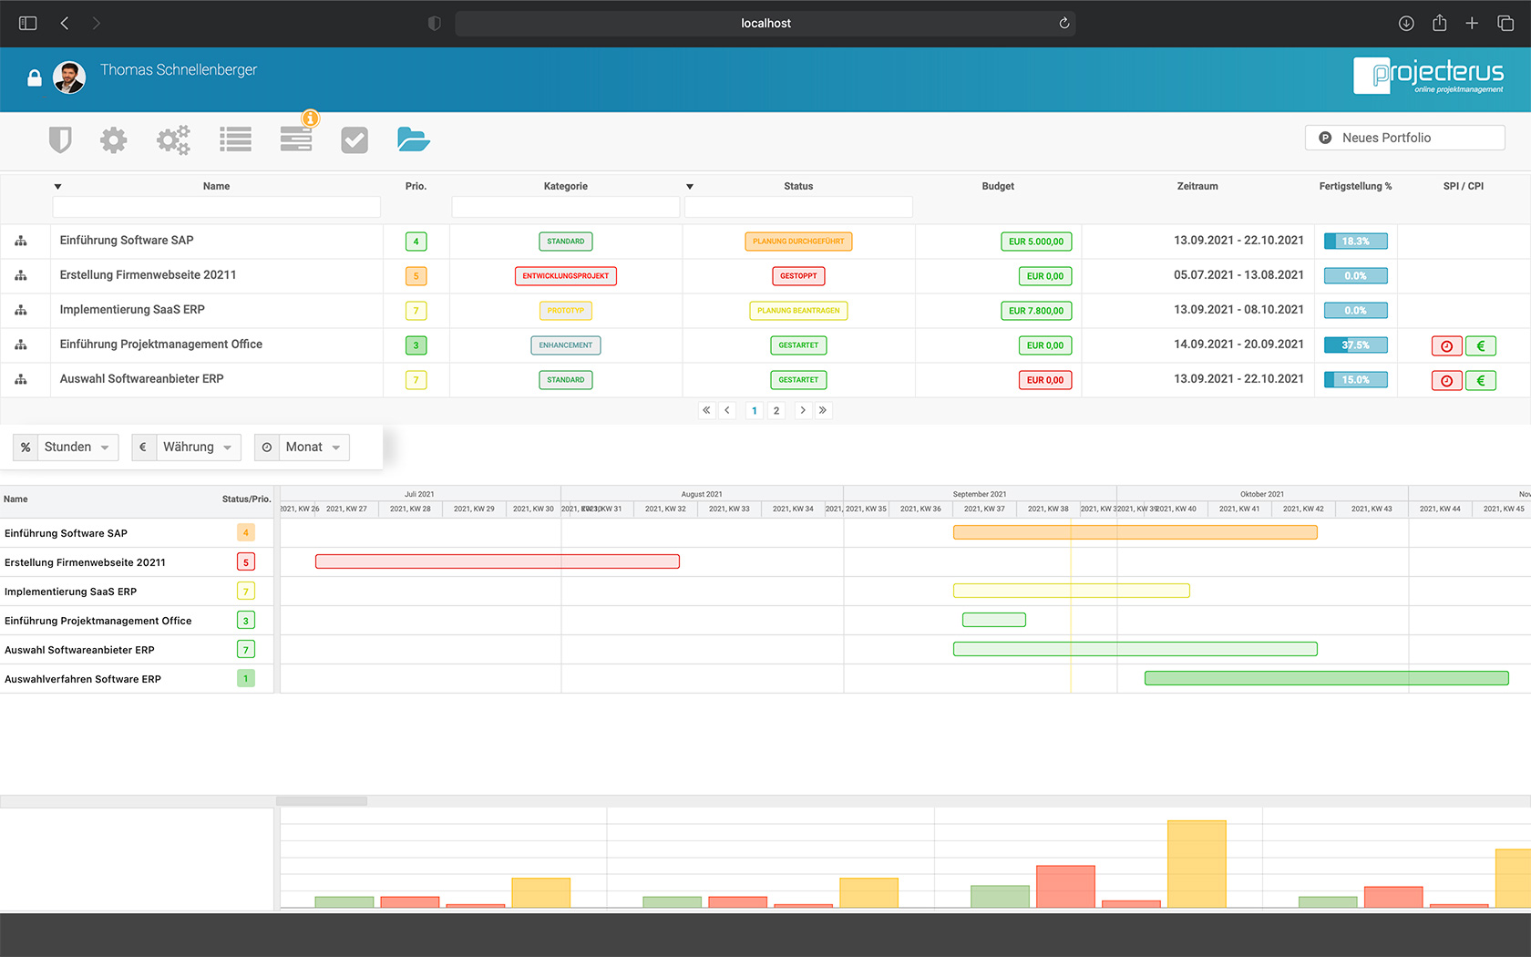The image size is (1531, 957).
Task: Click hierarchy icon for Einführung Software SAP
Action: [21, 242]
